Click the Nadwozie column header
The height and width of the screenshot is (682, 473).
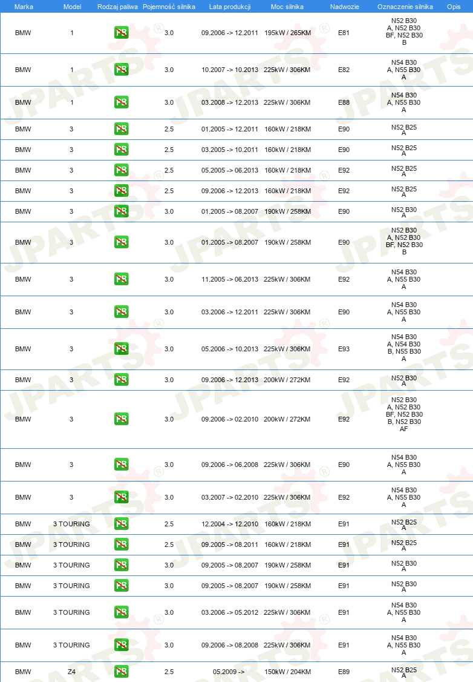344,7
